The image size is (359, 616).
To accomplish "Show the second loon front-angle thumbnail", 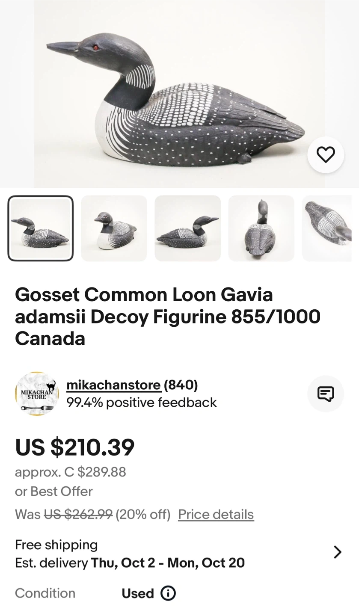I will pyautogui.click(x=114, y=228).
